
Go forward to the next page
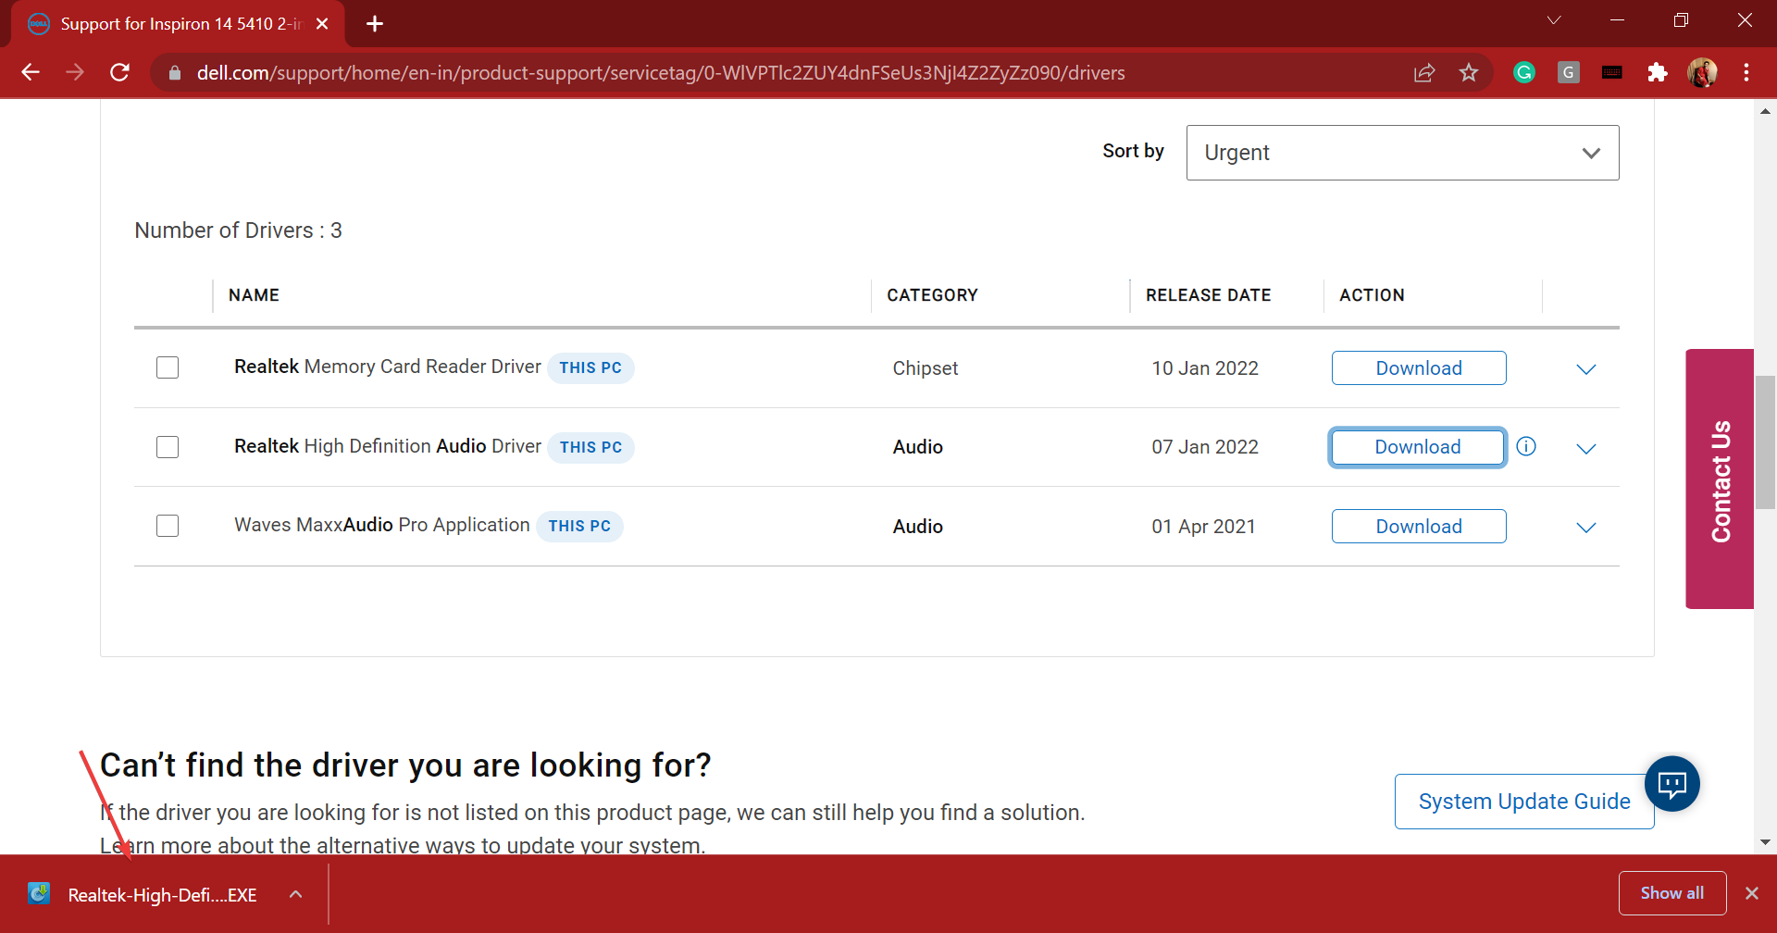pyautogui.click(x=75, y=72)
